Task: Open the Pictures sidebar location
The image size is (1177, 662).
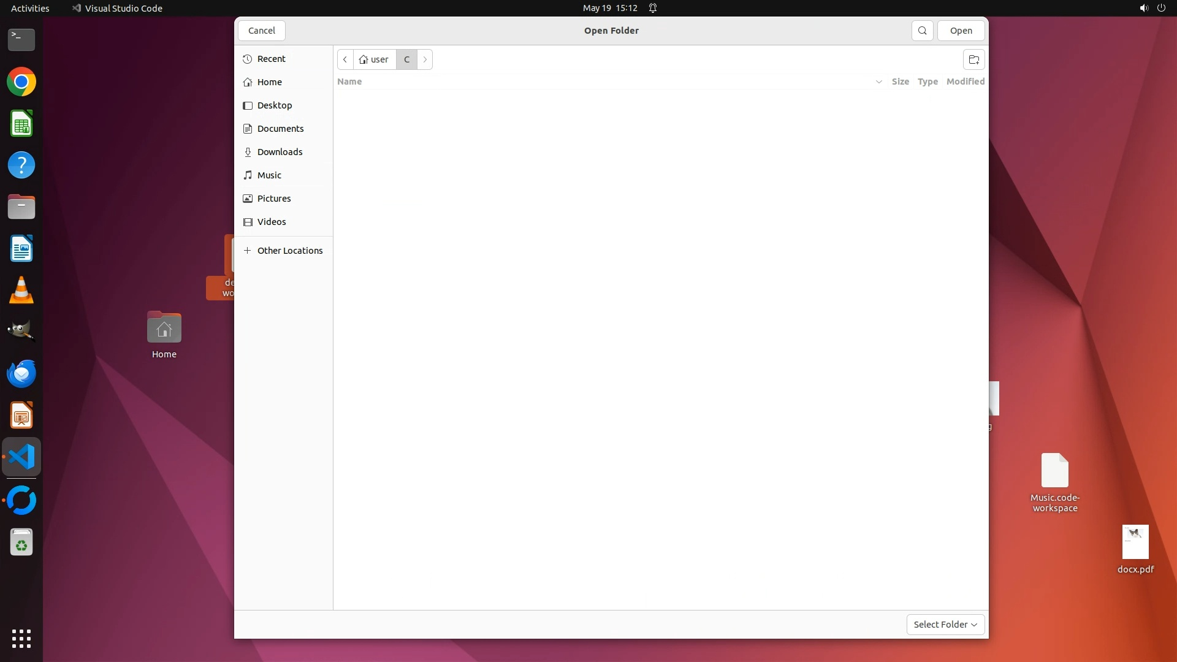Action: pos(274,199)
